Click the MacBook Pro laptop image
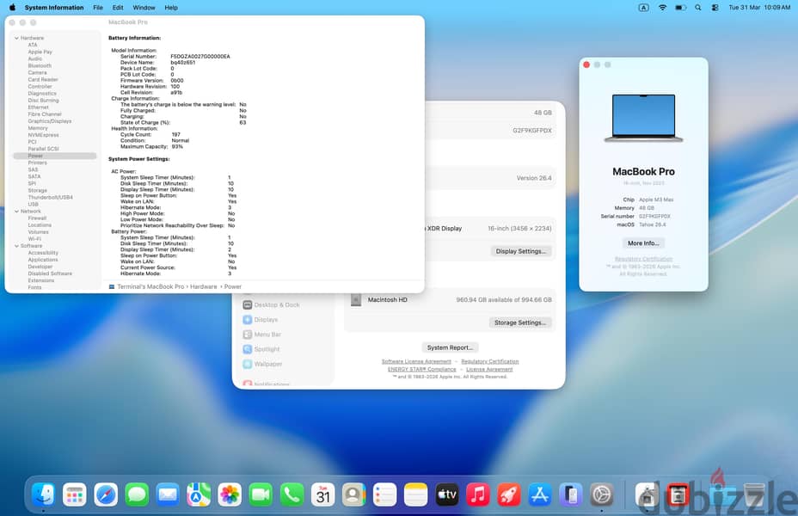 (x=643, y=118)
